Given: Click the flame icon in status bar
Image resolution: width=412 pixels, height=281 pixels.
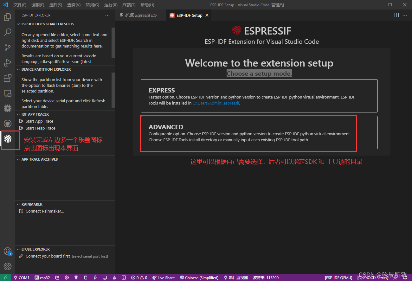Looking at the screenshot, I should [114, 278].
